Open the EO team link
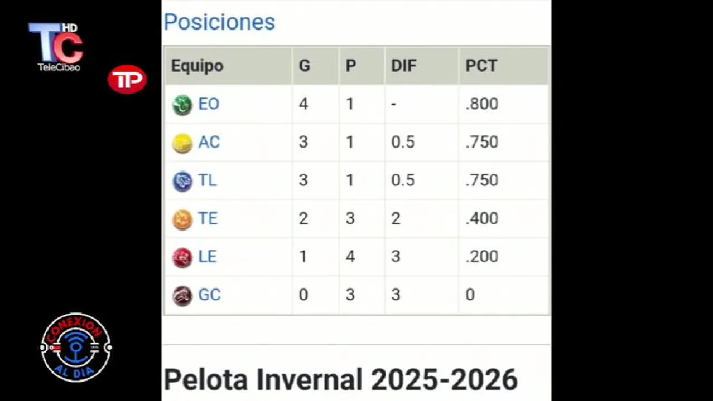 pos(209,104)
